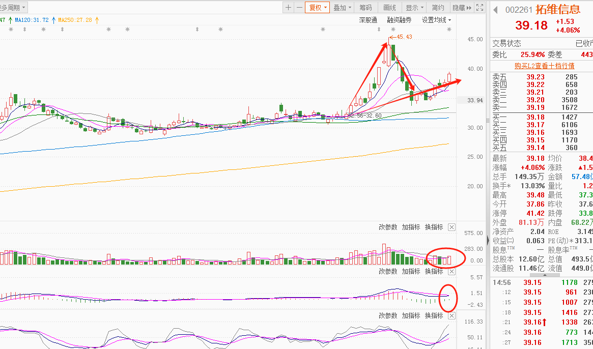Select the 卖二 39.20 ask row
Screen dimensions: 593x349
[542, 100]
